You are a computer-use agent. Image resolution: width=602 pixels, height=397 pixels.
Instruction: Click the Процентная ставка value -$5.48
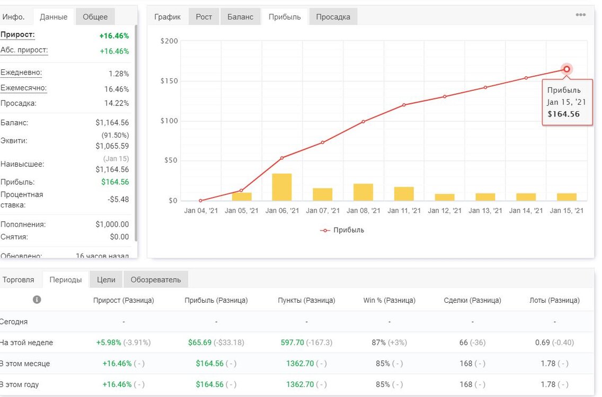[x=118, y=200]
